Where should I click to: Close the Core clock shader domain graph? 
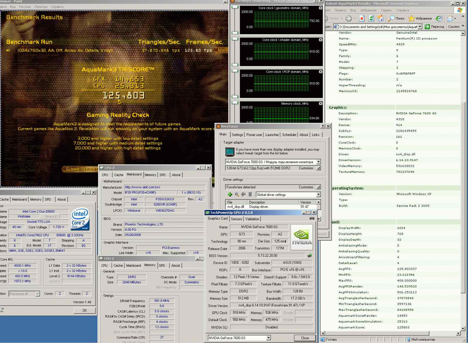[320, 40]
